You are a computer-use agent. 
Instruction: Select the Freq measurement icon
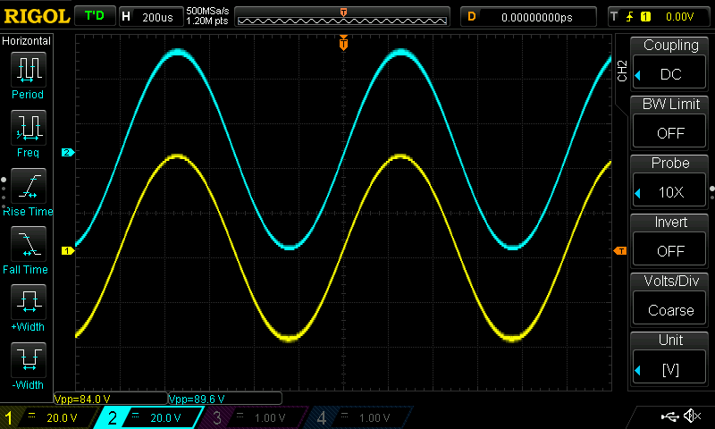(x=29, y=128)
